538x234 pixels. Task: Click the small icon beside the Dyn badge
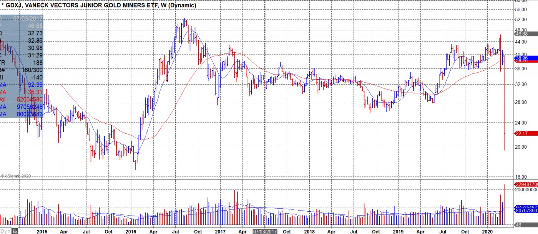click(15, 231)
